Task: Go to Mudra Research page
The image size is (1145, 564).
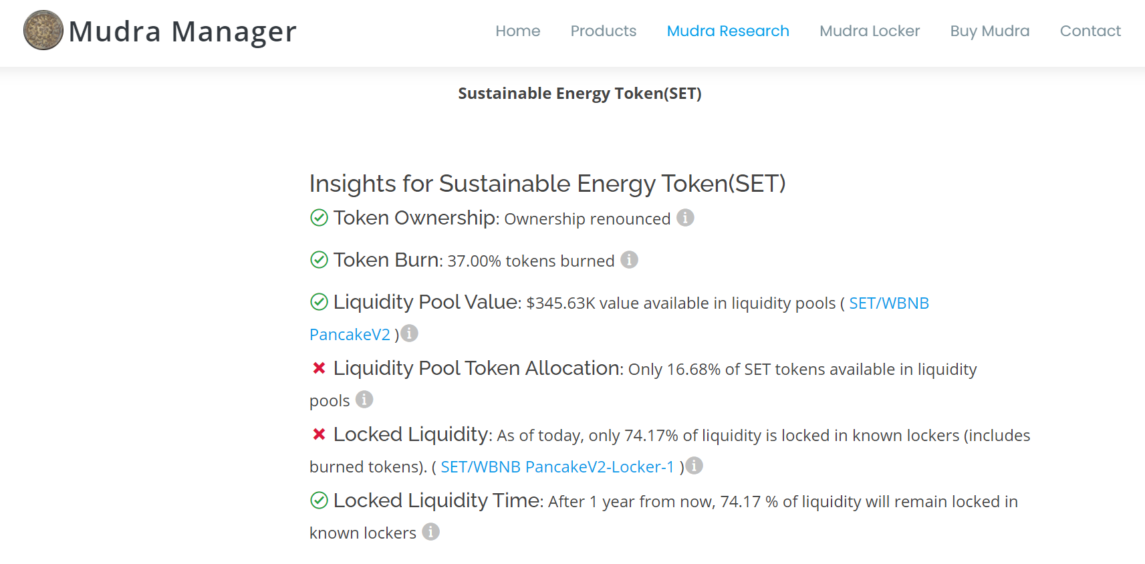Action: pyautogui.click(x=728, y=31)
